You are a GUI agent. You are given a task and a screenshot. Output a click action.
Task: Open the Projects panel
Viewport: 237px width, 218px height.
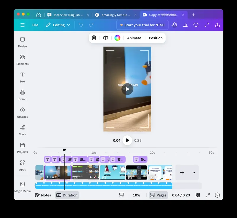[23, 148]
